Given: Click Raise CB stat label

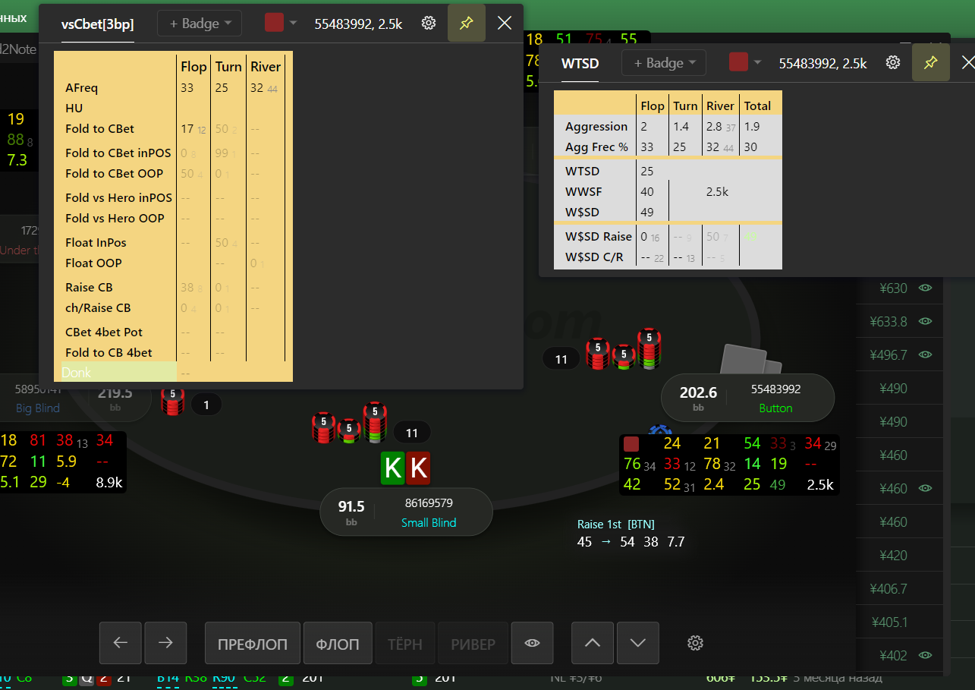Looking at the screenshot, I should click(89, 287).
